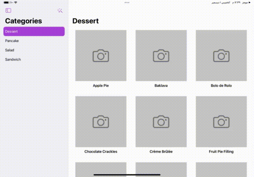Tap the camera icon on Baklava

pos(161,56)
